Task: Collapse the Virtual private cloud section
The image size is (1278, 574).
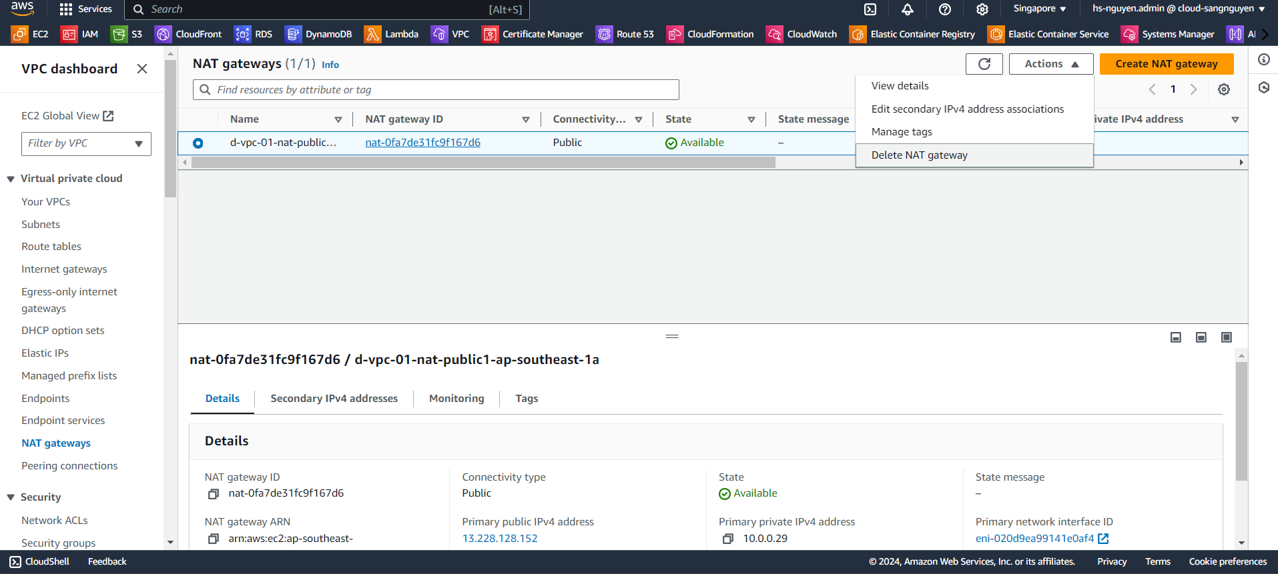Action: coord(11,179)
